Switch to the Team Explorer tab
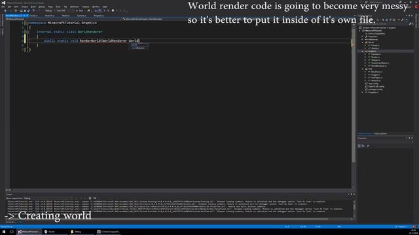The image size is (419, 235). (x=380, y=133)
